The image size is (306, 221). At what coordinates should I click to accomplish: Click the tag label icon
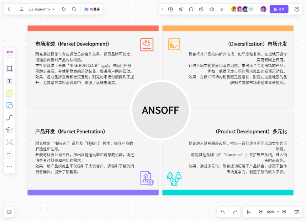click(x=64, y=9)
